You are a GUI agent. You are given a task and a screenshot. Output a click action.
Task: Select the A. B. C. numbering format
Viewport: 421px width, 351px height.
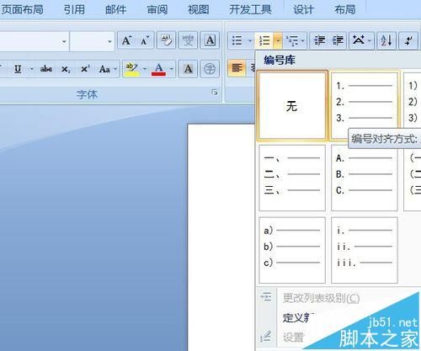point(365,178)
